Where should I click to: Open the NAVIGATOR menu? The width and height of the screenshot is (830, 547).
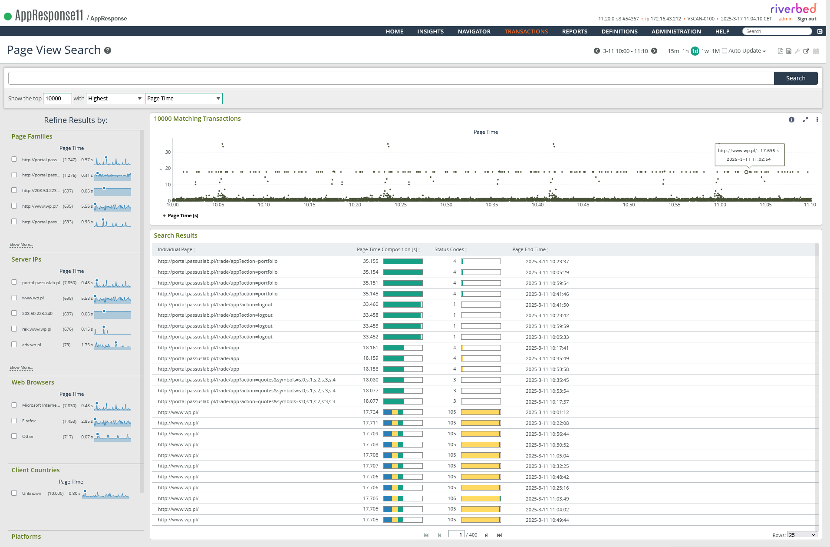point(474,31)
